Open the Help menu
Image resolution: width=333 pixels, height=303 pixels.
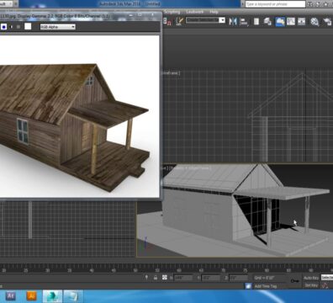tap(214, 12)
